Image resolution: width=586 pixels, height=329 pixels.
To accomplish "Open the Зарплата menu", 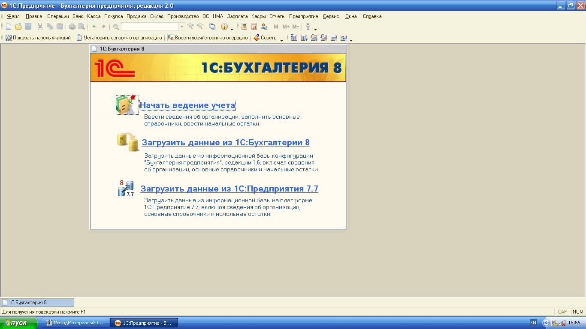I will (238, 16).
